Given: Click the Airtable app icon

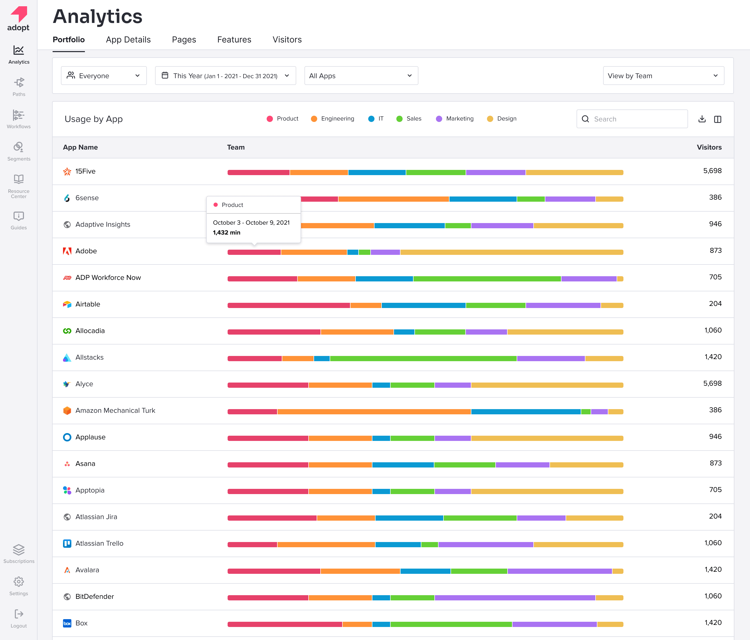Looking at the screenshot, I should coord(67,304).
